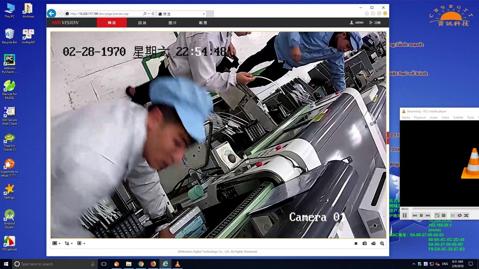Click the browser back arrow button
This screenshot has height=269, width=479.
pos(51,14)
